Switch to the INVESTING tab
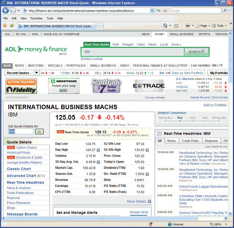234x228 pixels. pos(36,66)
